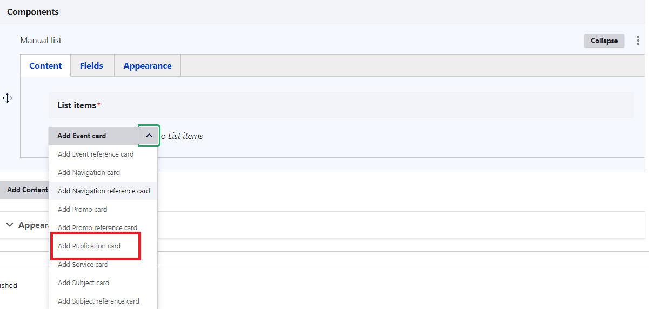Choose Add Subject reference card

pos(98,301)
